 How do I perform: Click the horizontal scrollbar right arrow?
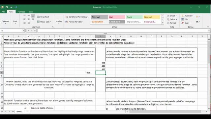[x=206, y=111]
